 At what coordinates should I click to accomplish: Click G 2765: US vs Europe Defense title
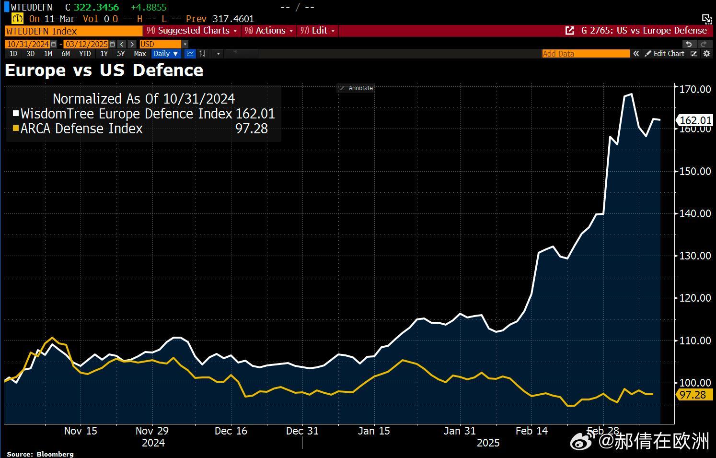(x=644, y=31)
